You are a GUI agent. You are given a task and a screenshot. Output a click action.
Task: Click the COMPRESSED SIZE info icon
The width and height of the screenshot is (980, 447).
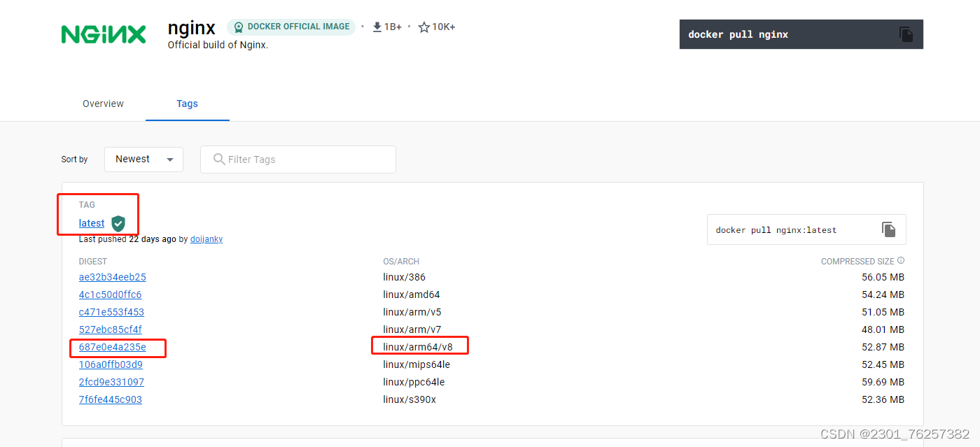[902, 260]
